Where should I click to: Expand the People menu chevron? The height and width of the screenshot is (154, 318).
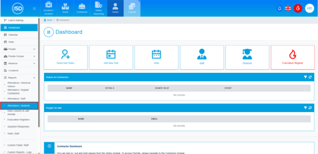(34, 49)
